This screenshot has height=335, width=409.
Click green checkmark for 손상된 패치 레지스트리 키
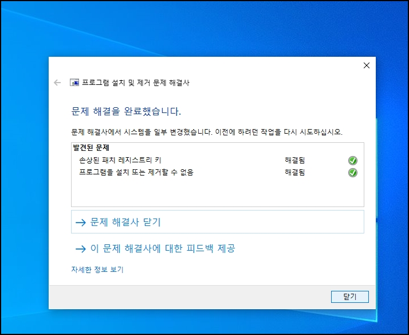click(x=353, y=160)
